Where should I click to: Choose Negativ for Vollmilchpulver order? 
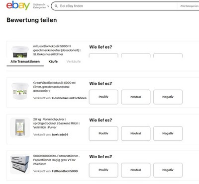(x=168, y=133)
